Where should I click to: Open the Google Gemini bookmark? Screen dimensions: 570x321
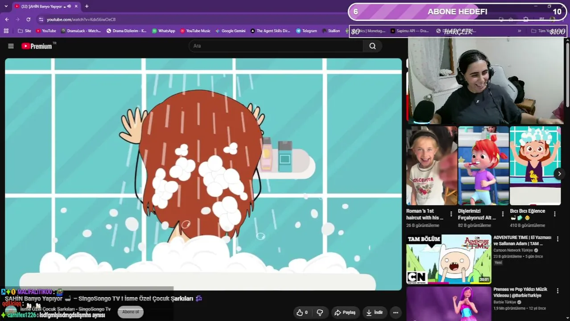tap(231, 31)
